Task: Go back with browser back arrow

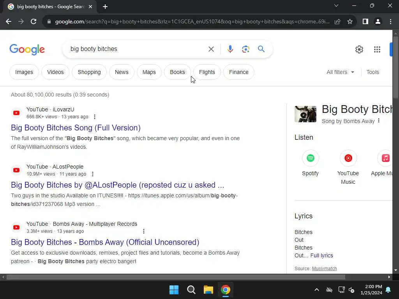Action: tap(9, 22)
